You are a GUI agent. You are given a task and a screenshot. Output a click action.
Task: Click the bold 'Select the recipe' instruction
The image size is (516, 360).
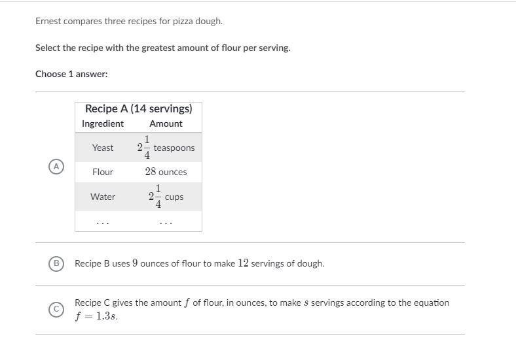pyautogui.click(x=163, y=48)
